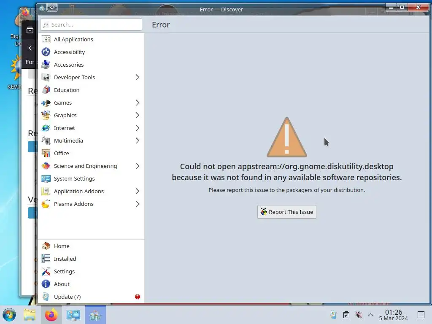Open the Home page label
This screenshot has width=432, height=324.
tap(62, 246)
